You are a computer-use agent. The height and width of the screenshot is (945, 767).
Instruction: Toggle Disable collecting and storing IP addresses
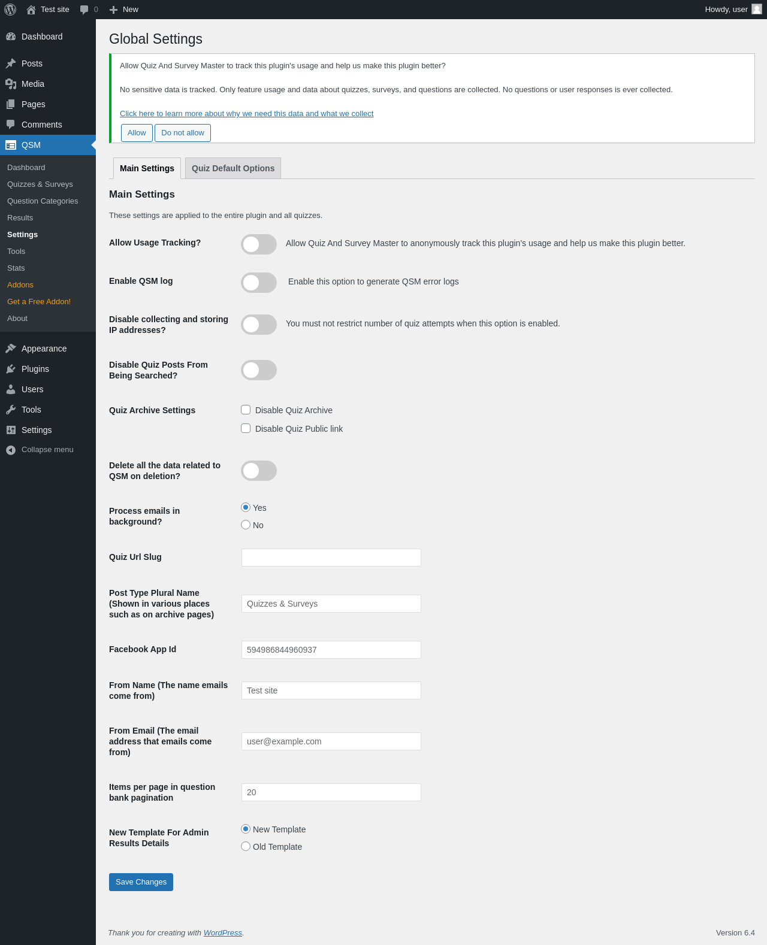pos(259,325)
